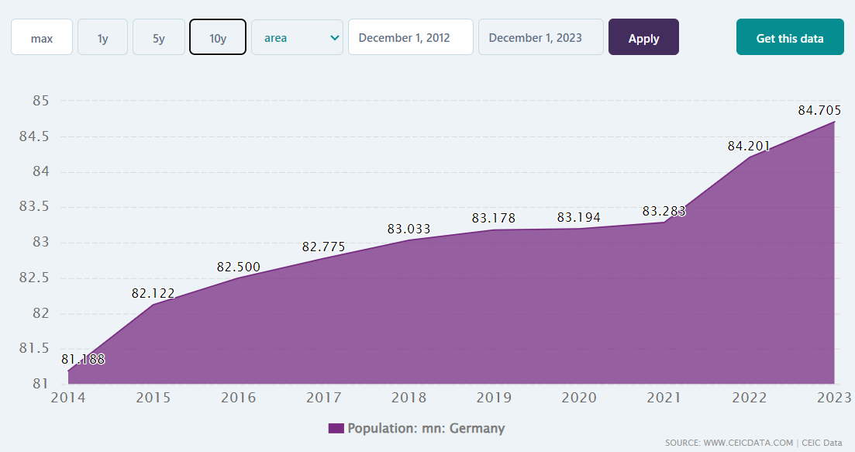Click the 81.188 data point label

coord(83,360)
